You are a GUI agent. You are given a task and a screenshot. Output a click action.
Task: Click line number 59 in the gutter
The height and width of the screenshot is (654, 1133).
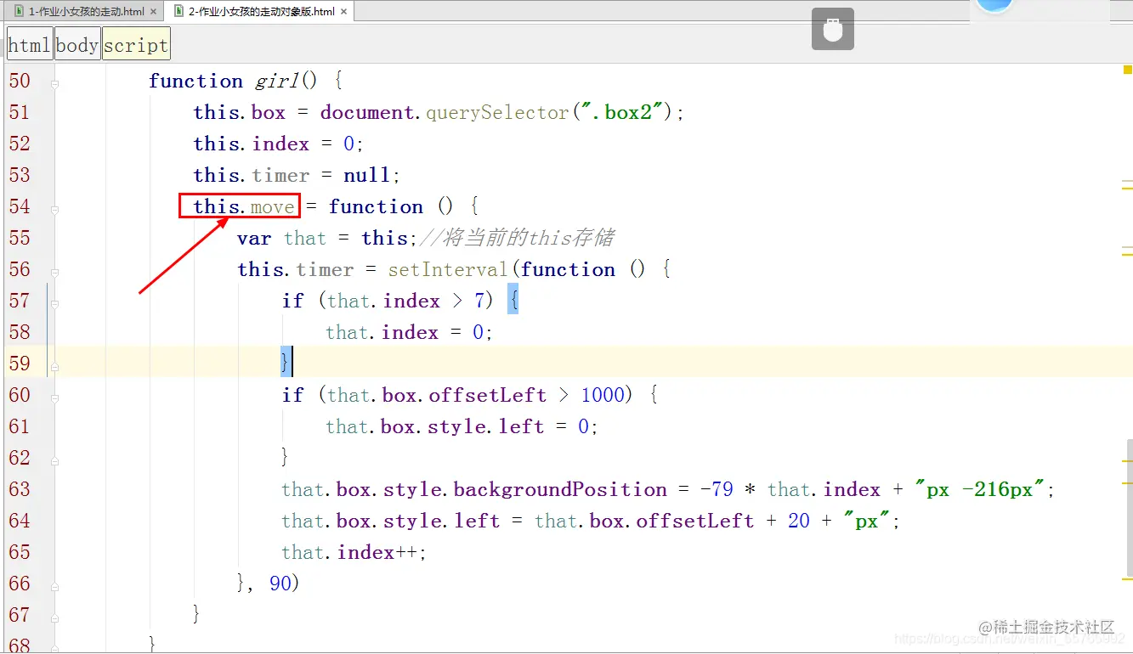tap(20, 364)
